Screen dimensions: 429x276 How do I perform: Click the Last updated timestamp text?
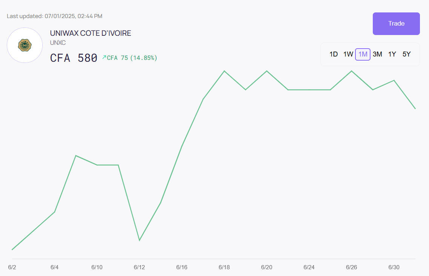(55, 16)
